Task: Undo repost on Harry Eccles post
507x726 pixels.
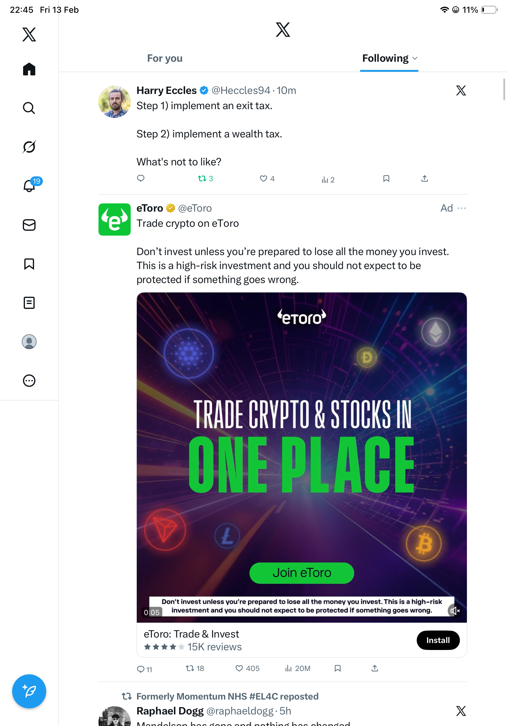Action: [x=205, y=179]
